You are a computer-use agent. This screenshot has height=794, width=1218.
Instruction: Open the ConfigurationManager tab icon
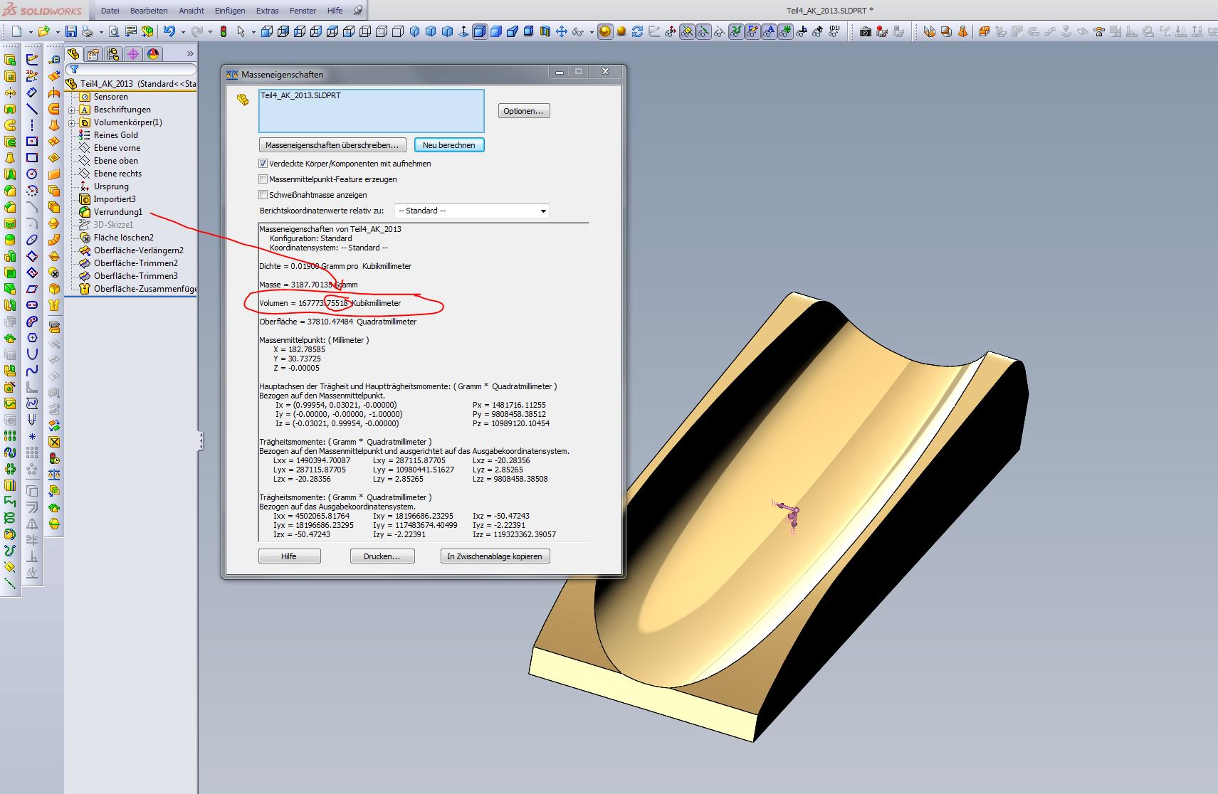tap(113, 54)
